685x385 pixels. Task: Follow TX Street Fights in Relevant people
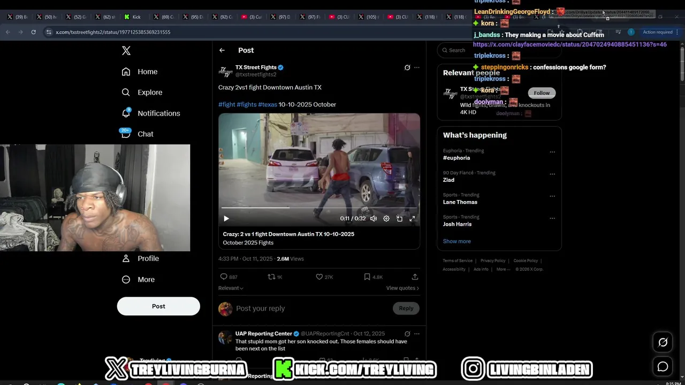pyautogui.click(x=542, y=93)
